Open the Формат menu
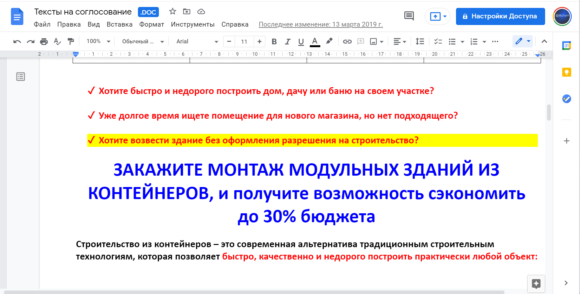580x294 pixels. coord(152,24)
